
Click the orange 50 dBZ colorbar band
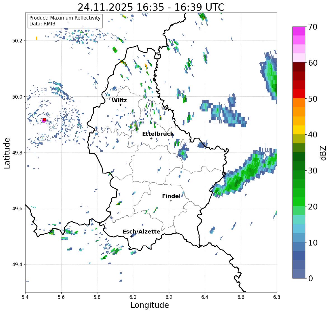pos(299,103)
